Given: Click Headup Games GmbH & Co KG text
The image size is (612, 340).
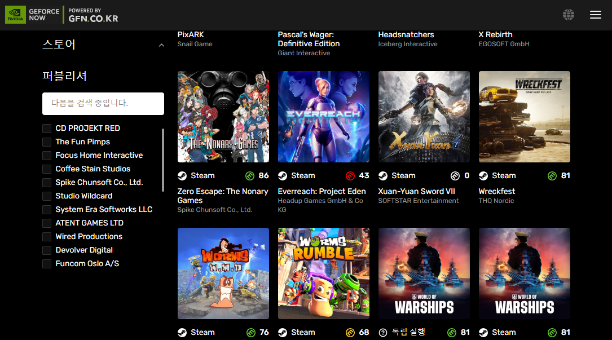Looking at the screenshot, I should click(320, 205).
